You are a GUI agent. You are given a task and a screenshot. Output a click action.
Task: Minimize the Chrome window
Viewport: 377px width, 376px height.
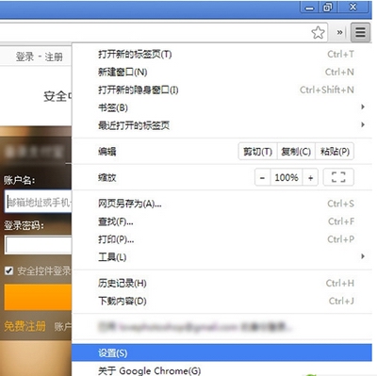click(309, 8)
